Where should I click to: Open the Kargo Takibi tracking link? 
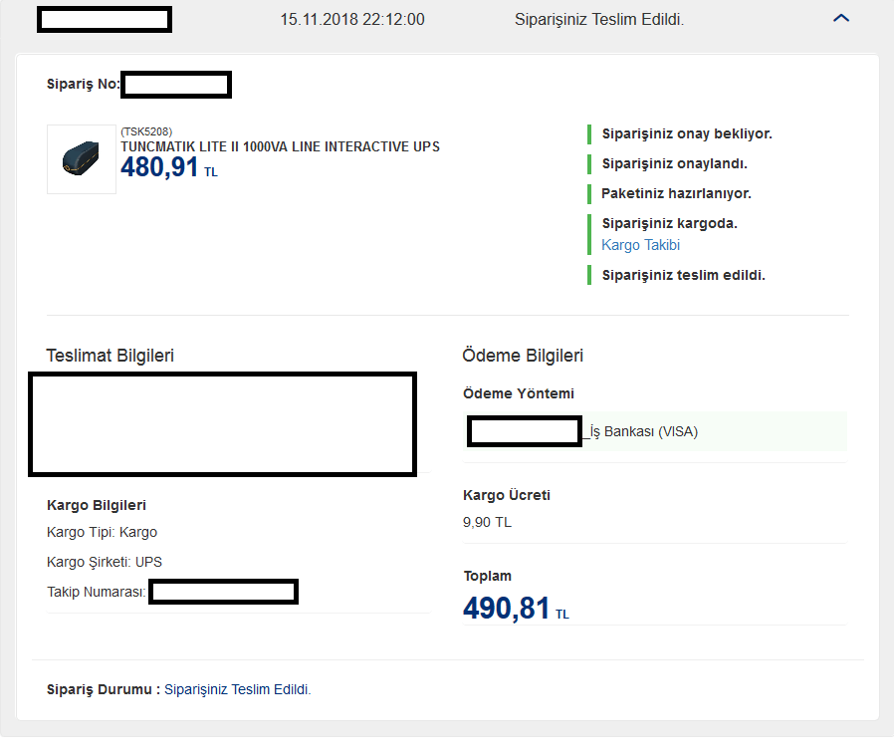[640, 244]
